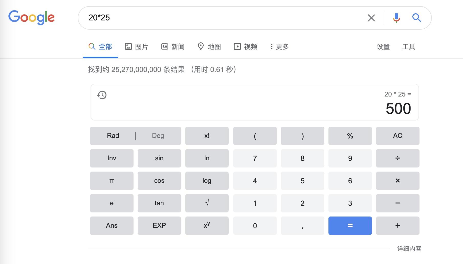Click the subtraction − key
This screenshot has height=264, width=463.
pos(398,203)
